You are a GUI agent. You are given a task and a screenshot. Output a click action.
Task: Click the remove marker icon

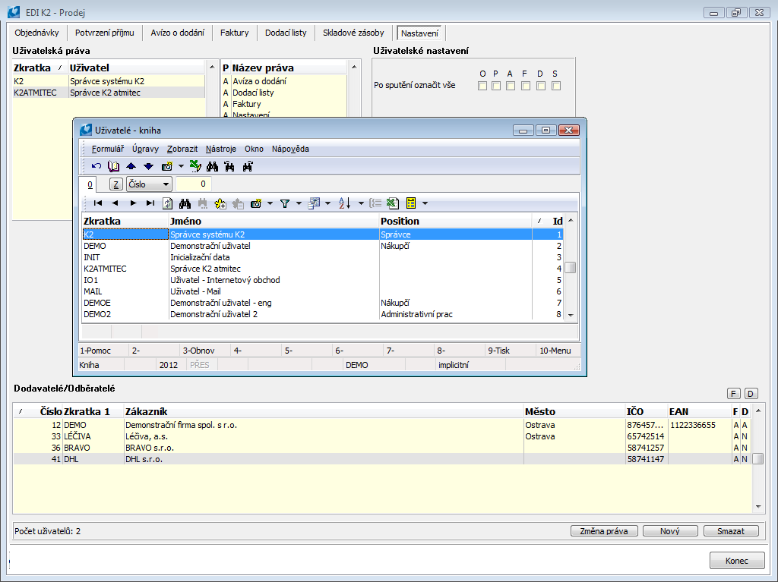click(x=238, y=203)
